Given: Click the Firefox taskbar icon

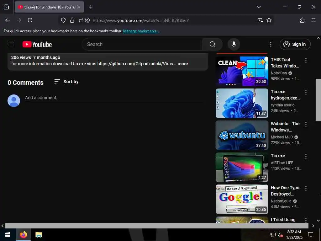Looking at the screenshot, I should (x=23, y=235).
